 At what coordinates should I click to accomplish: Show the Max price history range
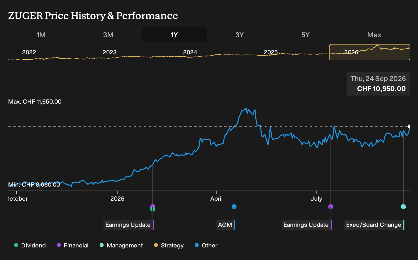coord(374,35)
